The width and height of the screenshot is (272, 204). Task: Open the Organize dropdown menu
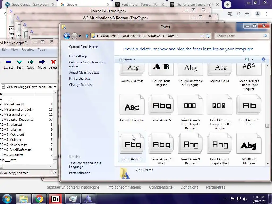(x=127, y=59)
